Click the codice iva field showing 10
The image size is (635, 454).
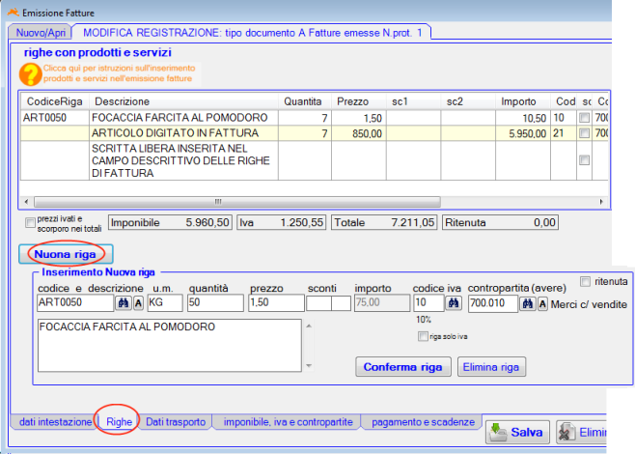tap(428, 302)
